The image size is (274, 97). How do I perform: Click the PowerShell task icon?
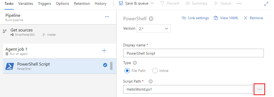point(10,66)
